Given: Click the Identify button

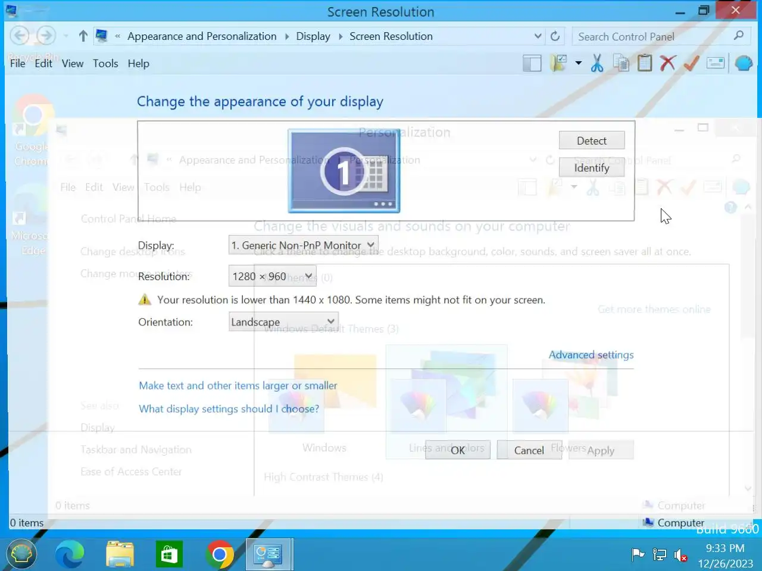Looking at the screenshot, I should tap(592, 168).
